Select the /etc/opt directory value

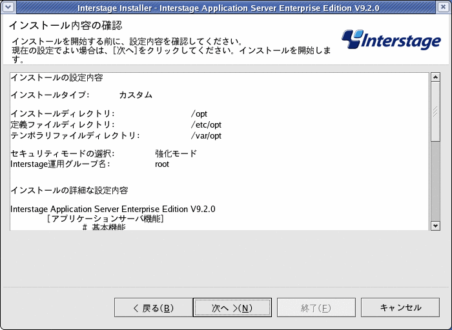[x=206, y=125]
